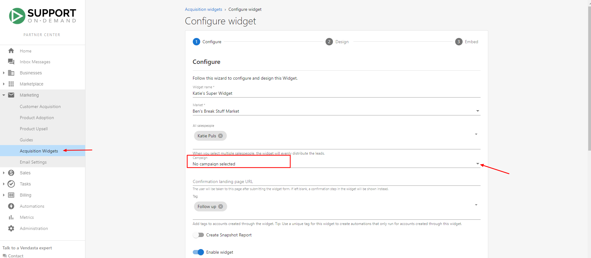The image size is (591, 258).
Task: Open Administration in sidebar
Action: [x=34, y=228]
